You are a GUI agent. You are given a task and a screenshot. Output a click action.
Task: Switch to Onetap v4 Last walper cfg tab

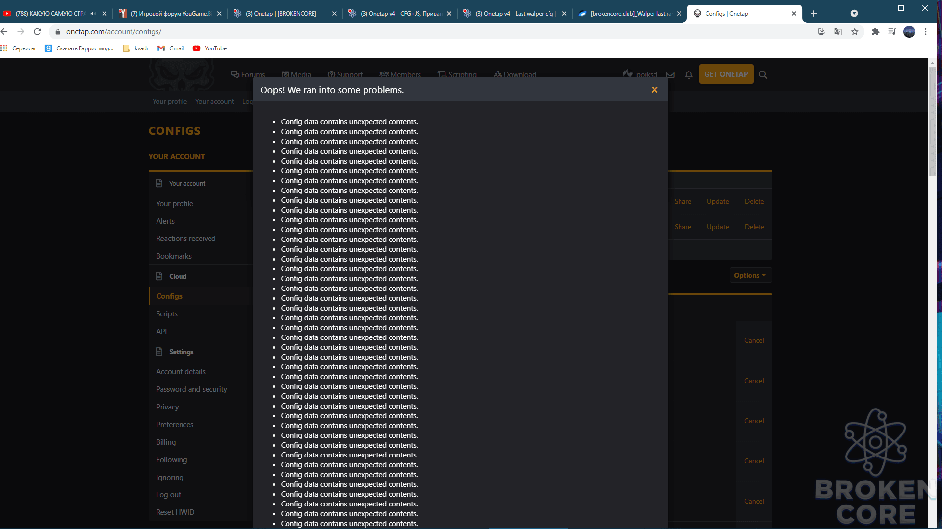tap(515, 14)
